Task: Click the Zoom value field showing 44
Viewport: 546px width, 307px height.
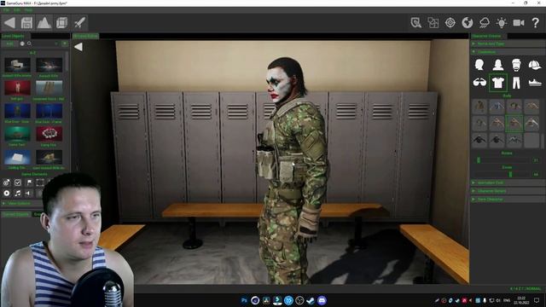Action: (536, 174)
